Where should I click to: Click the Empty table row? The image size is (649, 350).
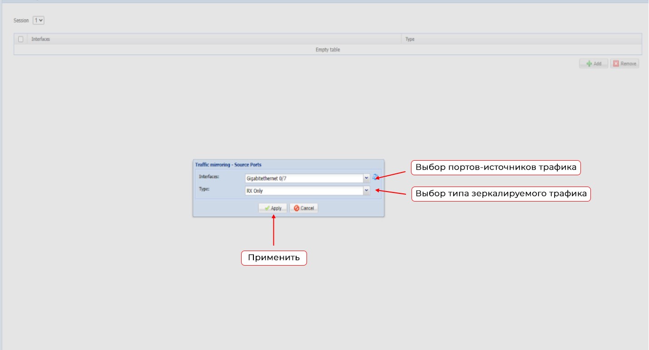[327, 50]
